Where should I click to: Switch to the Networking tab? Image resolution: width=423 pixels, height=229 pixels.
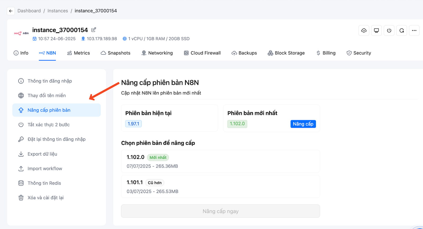[157, 53]
